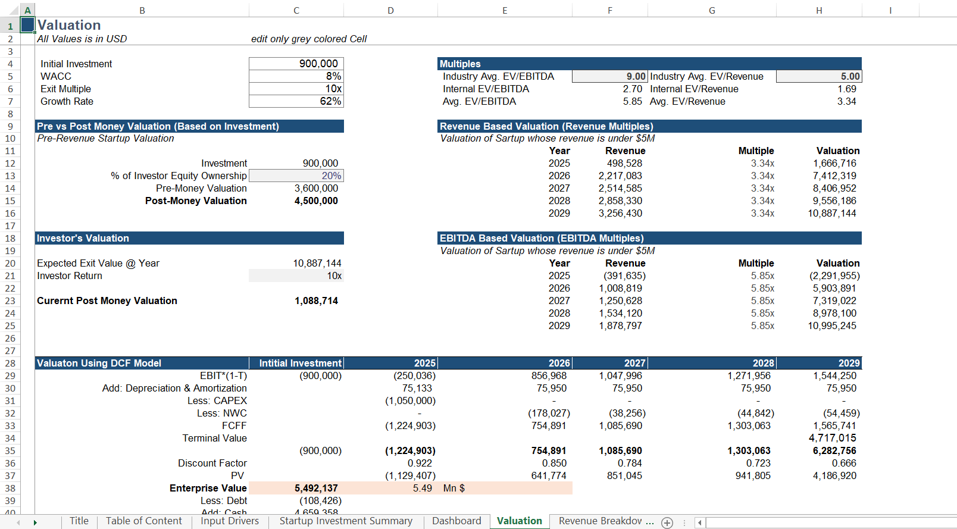
Task: Click the horizontal scrollbar track
Action: click(831, 522)
